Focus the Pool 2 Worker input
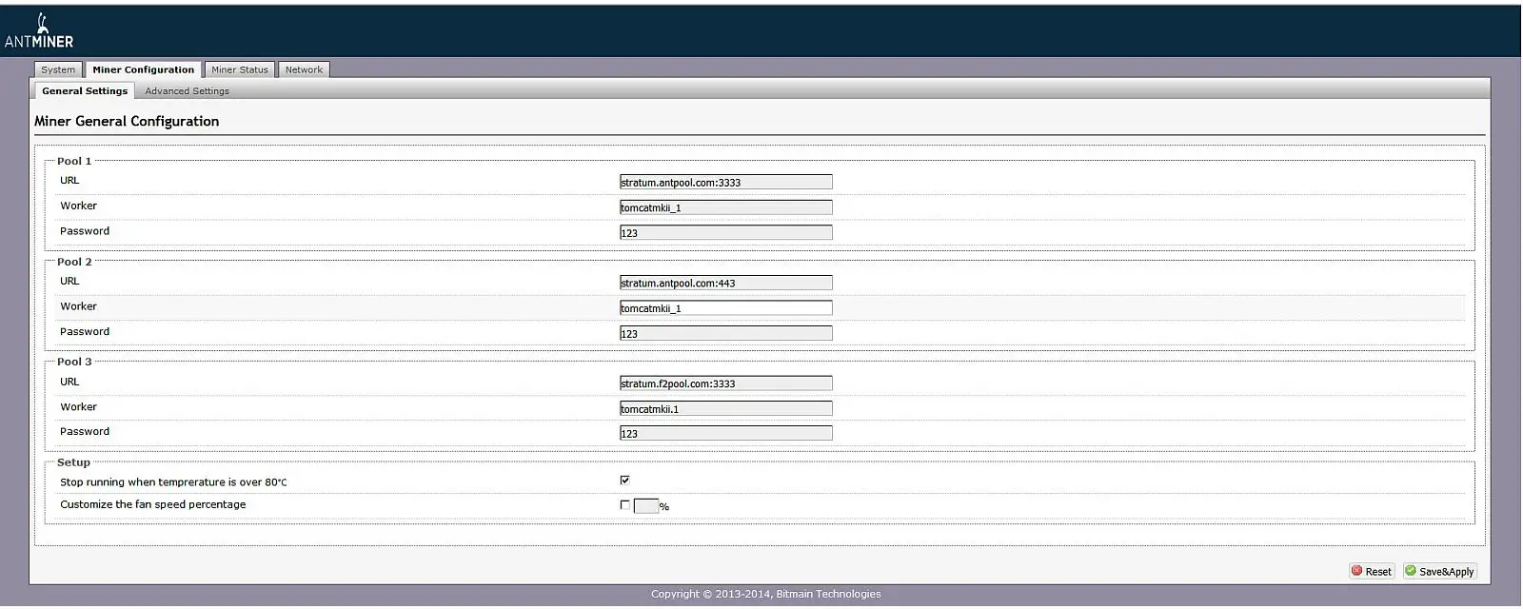The width and height of the screenshot is (1523, 609). tap(725, 308)
